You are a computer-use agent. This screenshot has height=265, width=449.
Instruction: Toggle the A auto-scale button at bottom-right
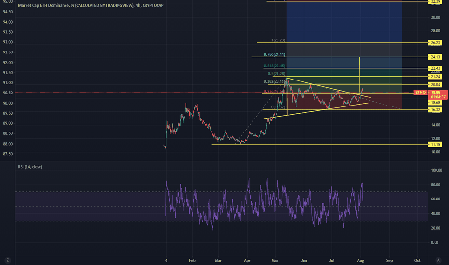pyautogui.click(x=438, y=260)
